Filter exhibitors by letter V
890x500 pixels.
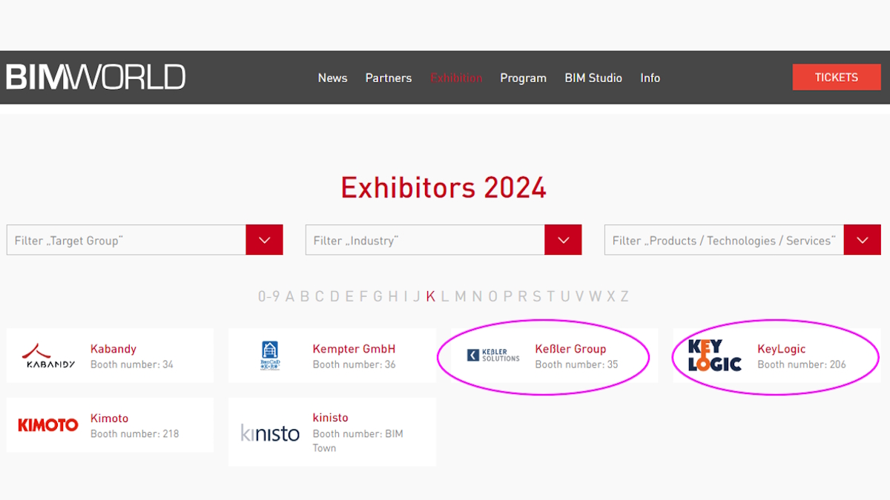coord(580,296)
